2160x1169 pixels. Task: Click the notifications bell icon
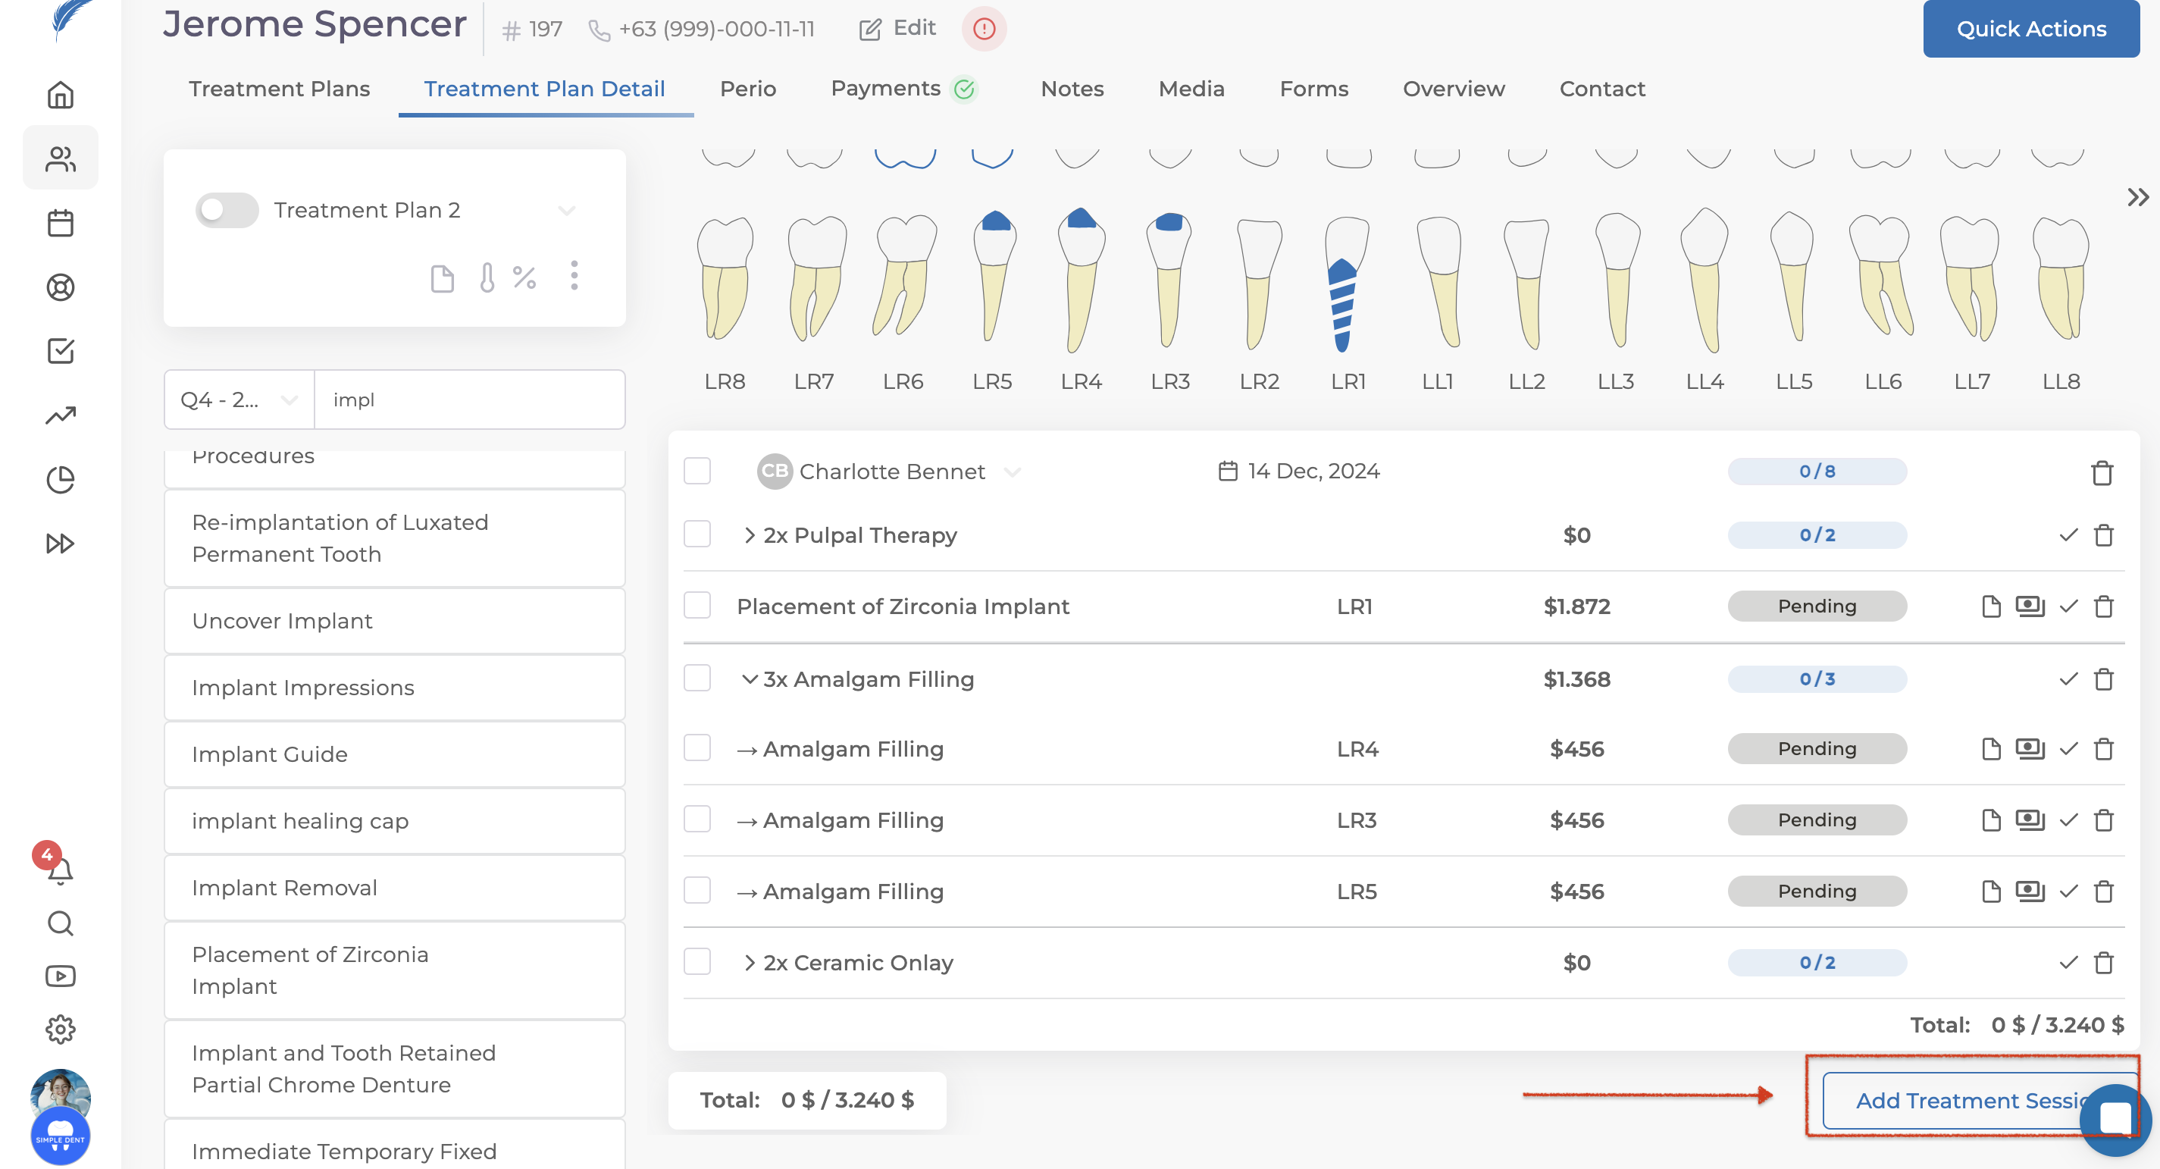[61, 870]
